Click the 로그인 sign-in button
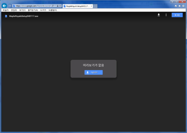The height and width of the screenshot is (133, 187). pos(177,15)
